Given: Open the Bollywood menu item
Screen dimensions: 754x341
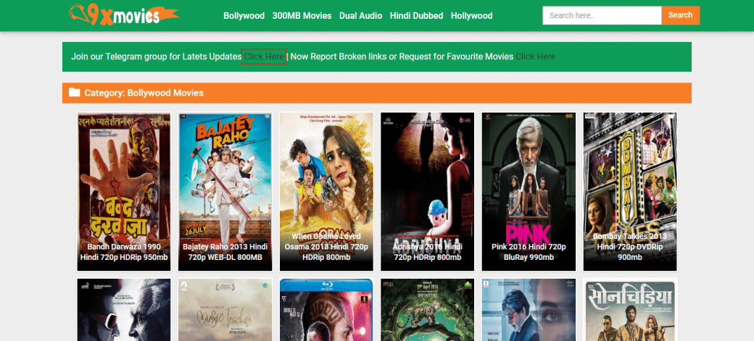Looking at the screenshot, I should 244,16.
